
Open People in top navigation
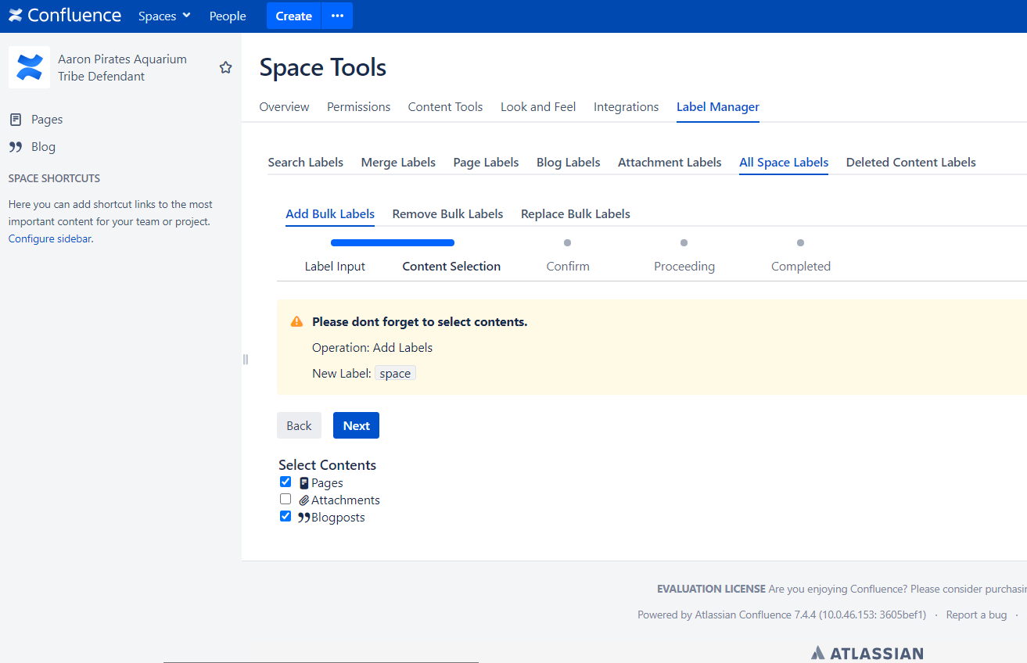[x=228, y=16]
